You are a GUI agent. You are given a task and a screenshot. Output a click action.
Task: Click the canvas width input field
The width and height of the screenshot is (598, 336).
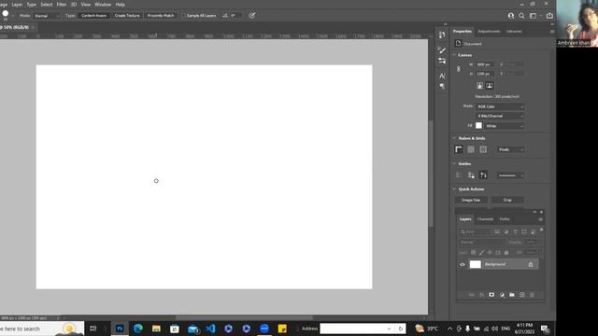485,64
